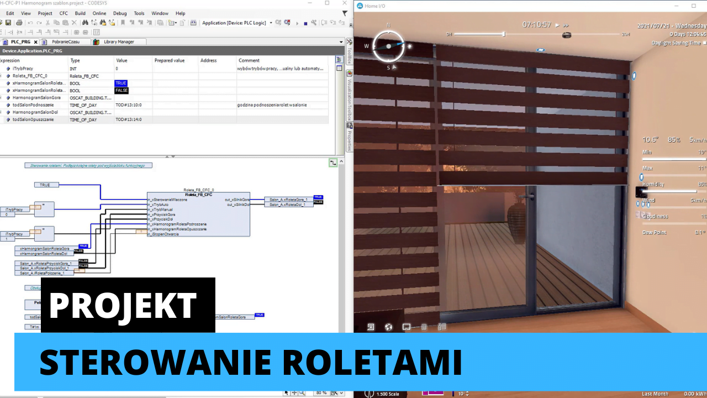The width and height of the screenshot is (707, 398).
Task: Fast-forward the Home I/O time
Action: [x=566, y=25]
